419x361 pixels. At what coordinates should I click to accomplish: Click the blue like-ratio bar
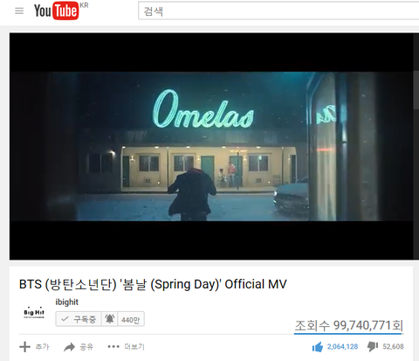pos(347,333)
